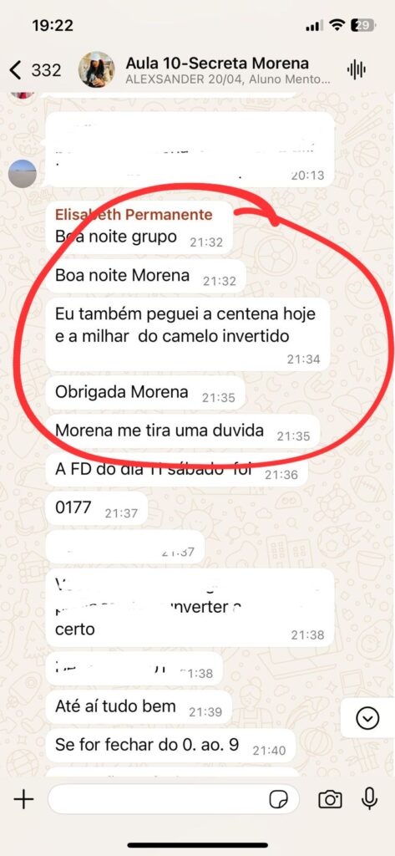The image size is (395, 856).
Task: Jump to latest messages chevron button
Action: [x=367, y=718]
